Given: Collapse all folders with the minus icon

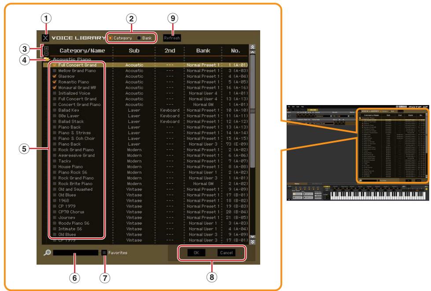Looking at the screenshot, I should tap(46, 53).
